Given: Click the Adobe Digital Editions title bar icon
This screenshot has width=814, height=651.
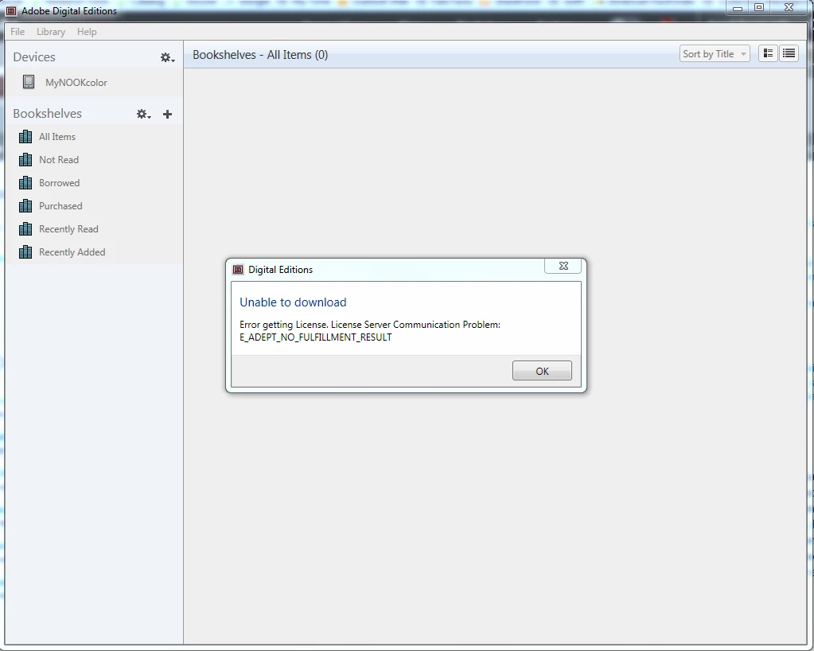Looking at the screenshot, I should (x=11, y=10).
